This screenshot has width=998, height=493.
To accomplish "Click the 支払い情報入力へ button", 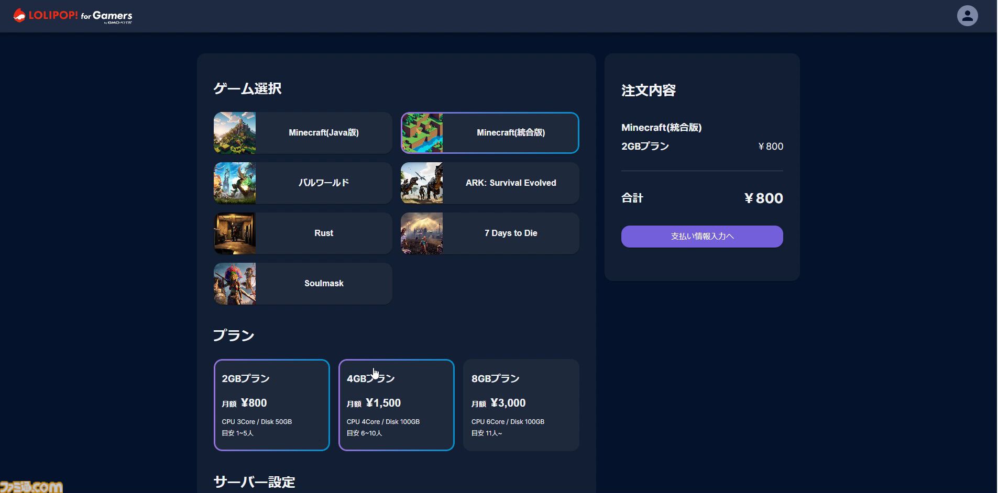I will point(702,237).
